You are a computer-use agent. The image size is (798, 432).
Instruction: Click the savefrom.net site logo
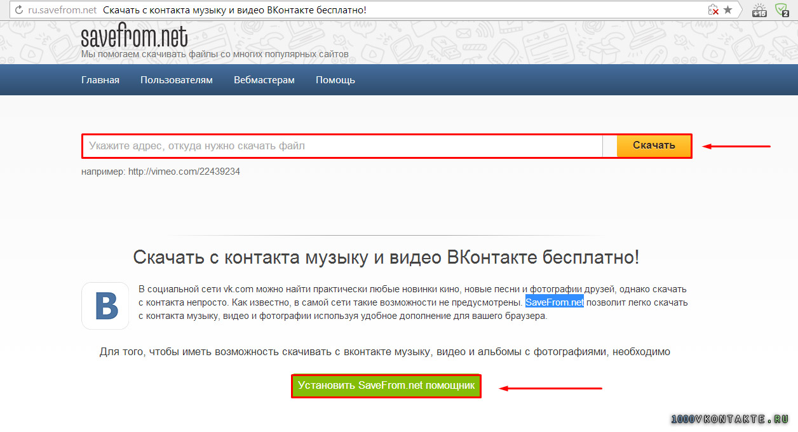[134, 37]
